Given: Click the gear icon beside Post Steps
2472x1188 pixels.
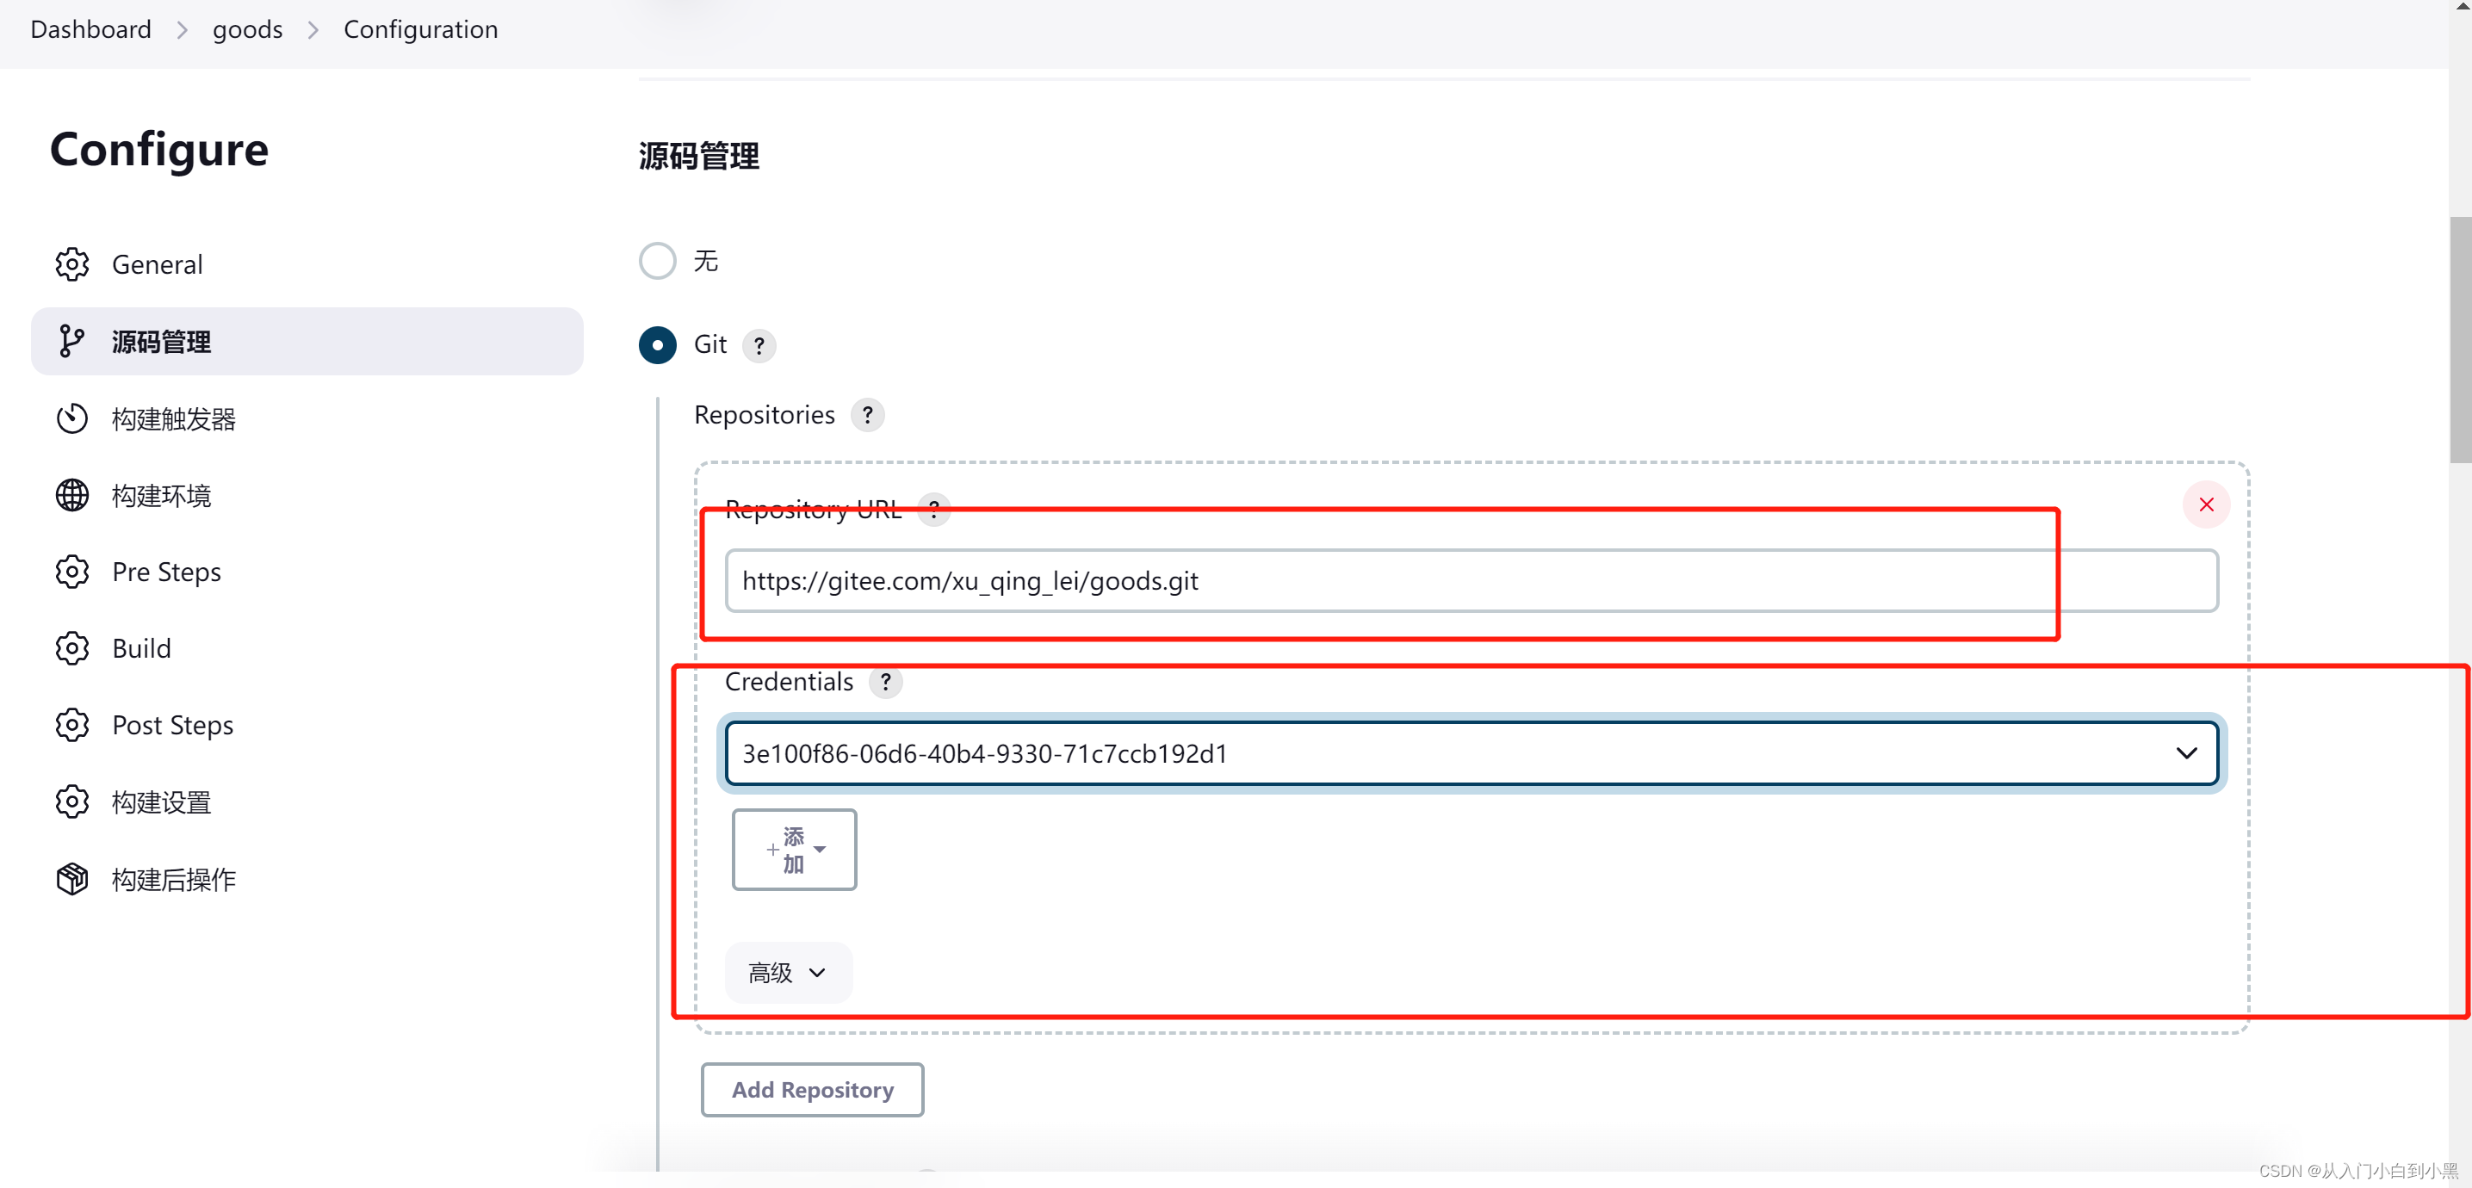Looking at the screenshot, I should tap(72, 726).
